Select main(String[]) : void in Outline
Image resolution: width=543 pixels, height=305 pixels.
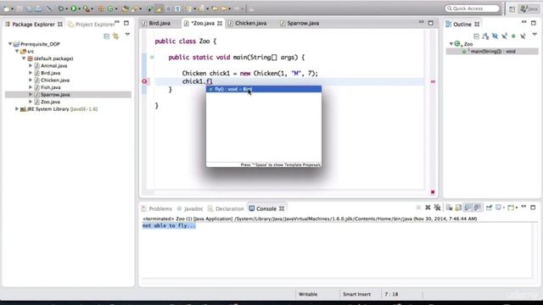tap(493, 51)
